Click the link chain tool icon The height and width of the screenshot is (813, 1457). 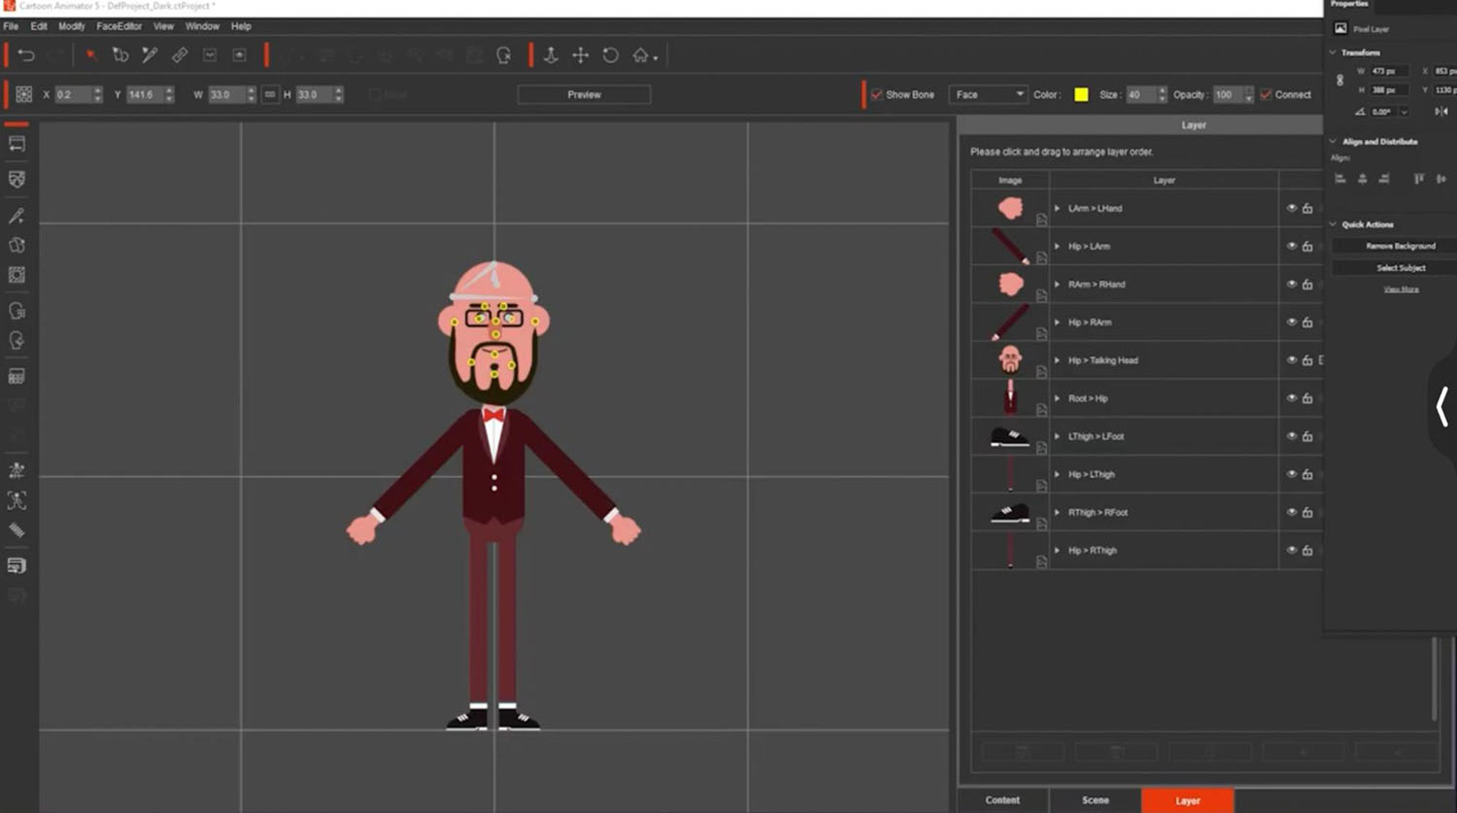point(180,55)
